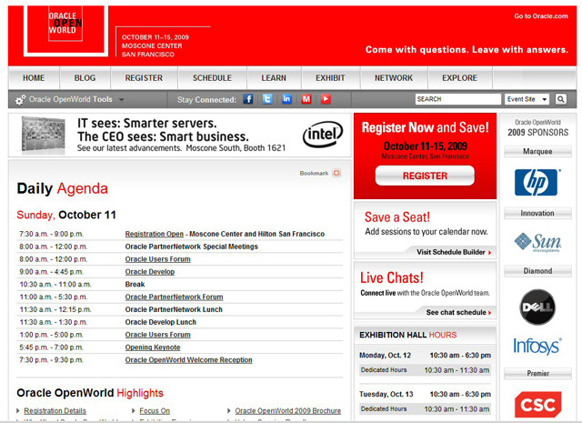582x423 pixels.
Task: Open the REGISTER menu item
Action: [x=144, y=78]
